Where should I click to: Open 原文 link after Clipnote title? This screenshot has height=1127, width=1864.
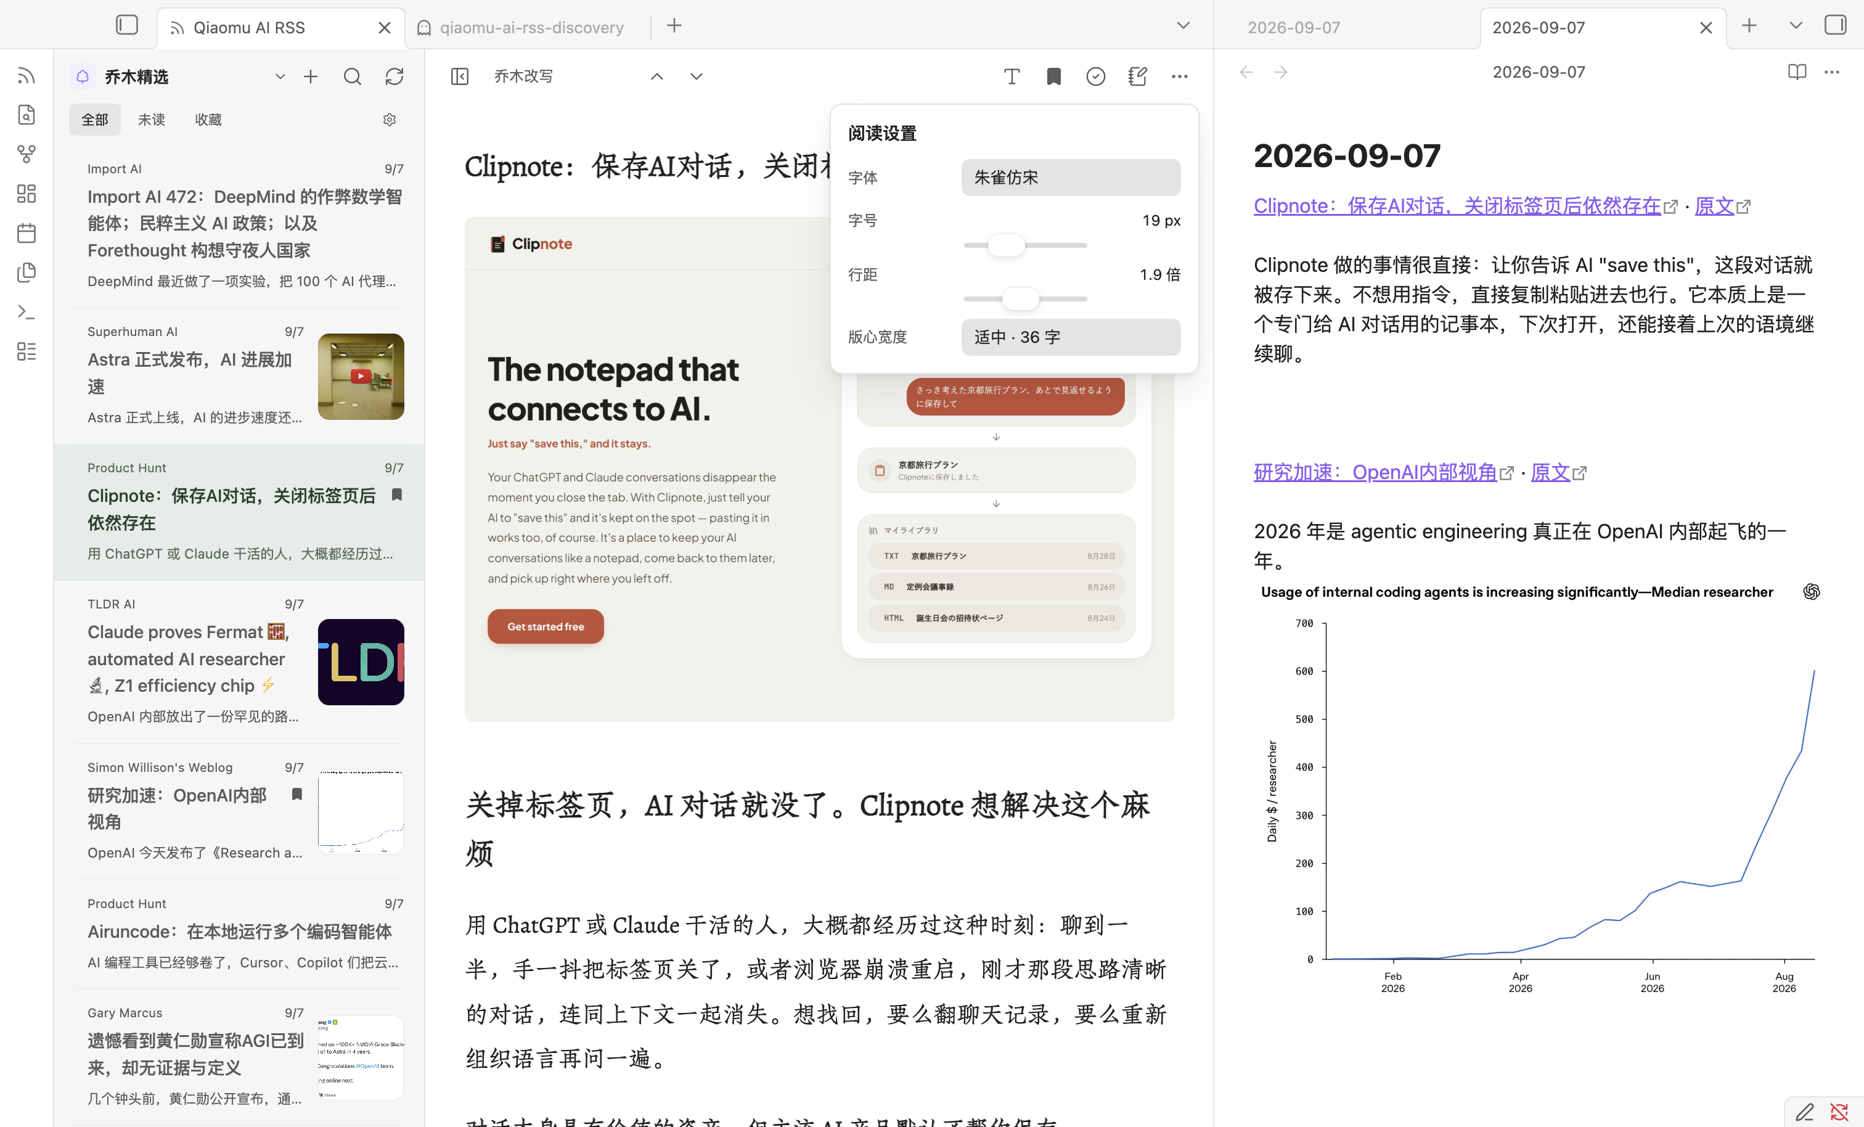1714,206
